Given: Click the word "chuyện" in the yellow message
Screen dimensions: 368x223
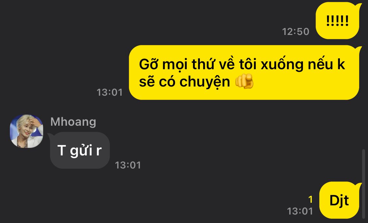Looking at the screenshot, I should point(205,83).
